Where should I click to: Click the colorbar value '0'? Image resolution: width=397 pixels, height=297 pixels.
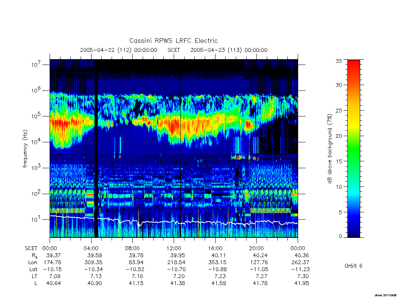tap(340, 236)
